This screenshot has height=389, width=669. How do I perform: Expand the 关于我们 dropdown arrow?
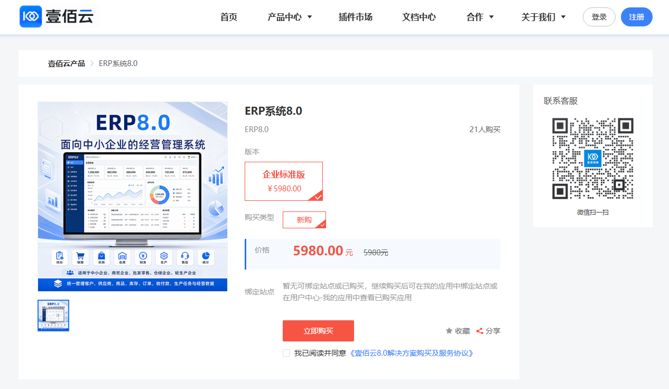(x=563, y=17)
